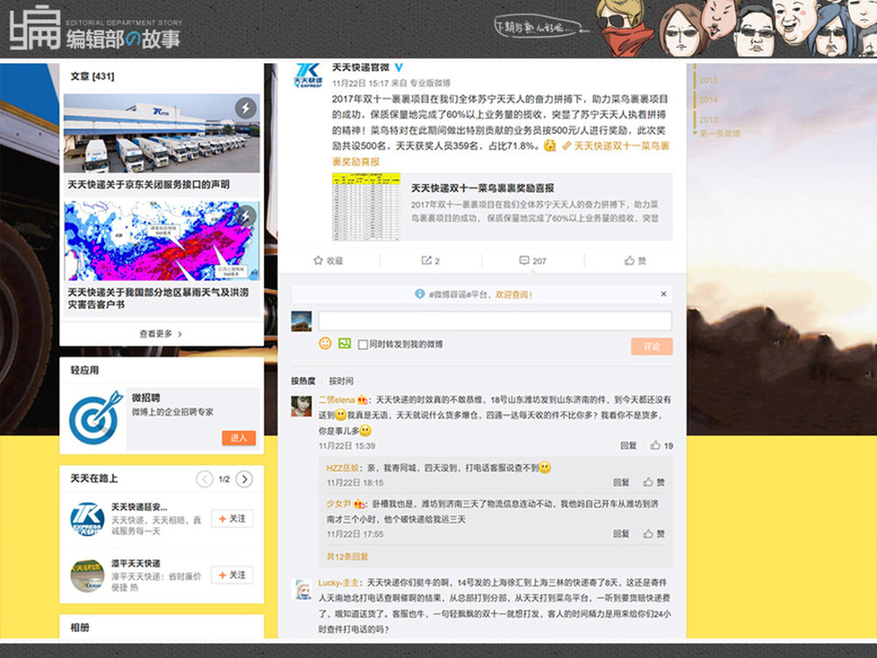Image resolution: width=877 pixels, height=658 pixels.
Task: Jump to 2013 in the timeline
Action: pos(708,119)
